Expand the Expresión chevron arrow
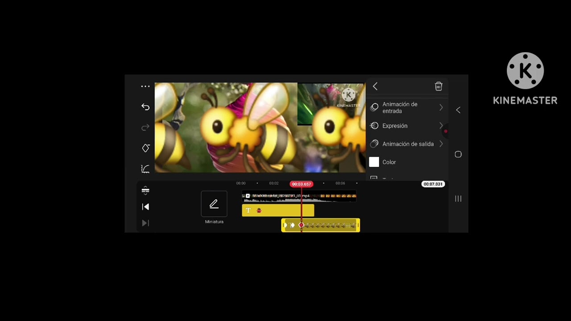The image size is (571, 321). [441, 126]
